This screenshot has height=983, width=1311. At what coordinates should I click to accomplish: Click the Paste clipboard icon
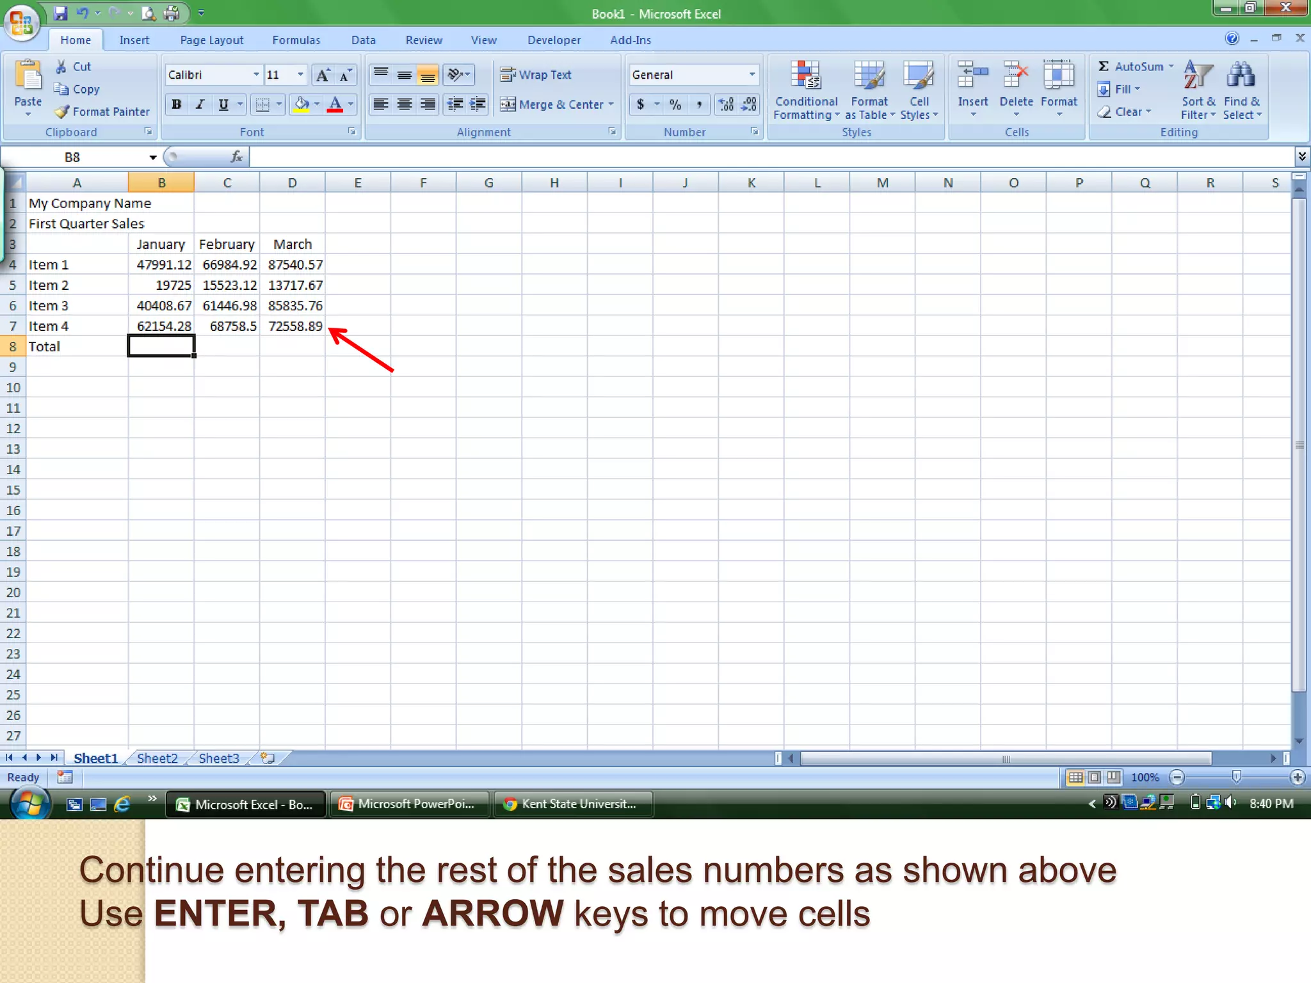[x=28, y=76]
